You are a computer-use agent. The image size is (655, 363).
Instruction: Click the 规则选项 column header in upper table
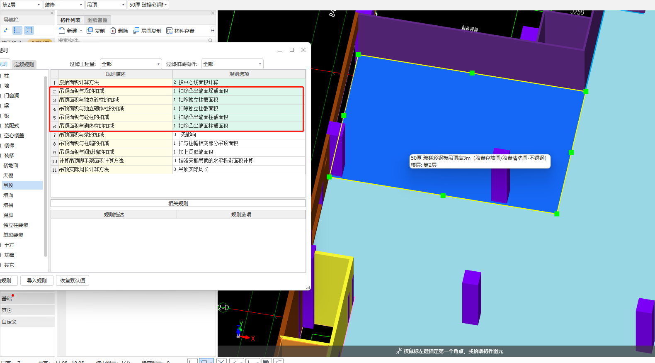(239, 74)
